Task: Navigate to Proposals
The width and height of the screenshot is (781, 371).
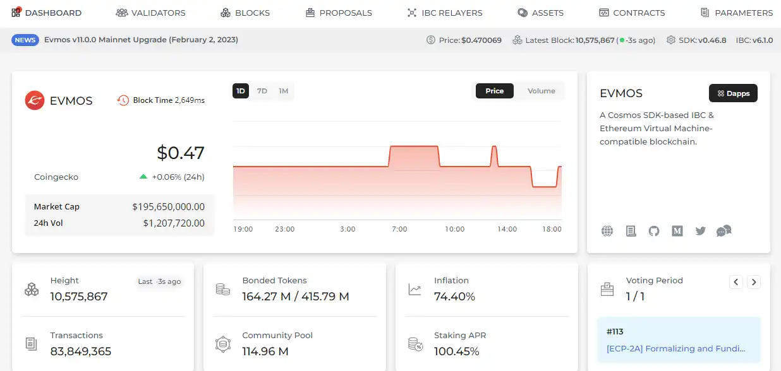Action: coord(338,13)
